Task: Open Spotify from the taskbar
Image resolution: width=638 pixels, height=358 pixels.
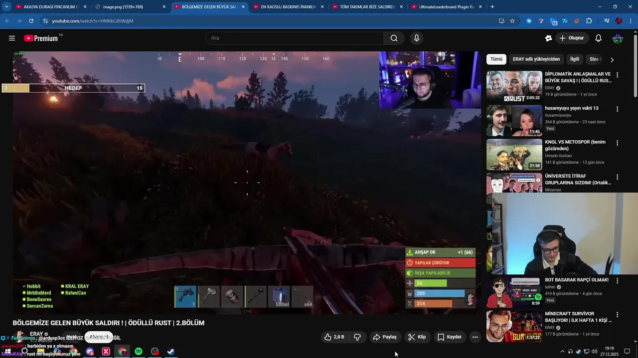Action: [139, 352]
